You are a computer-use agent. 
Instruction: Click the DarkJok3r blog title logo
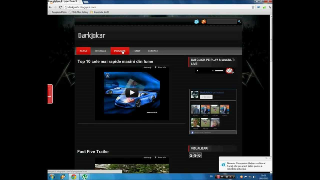tap(92, 35)
